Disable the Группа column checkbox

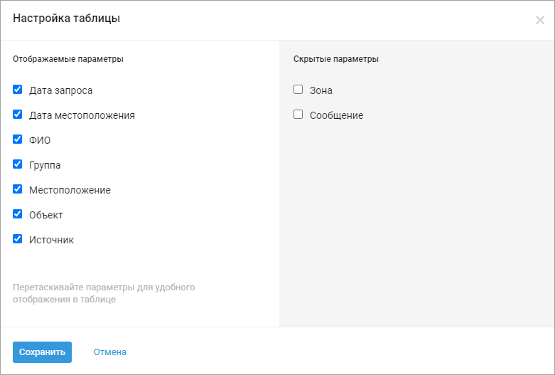pyautogui.click(x=18, y=164)
